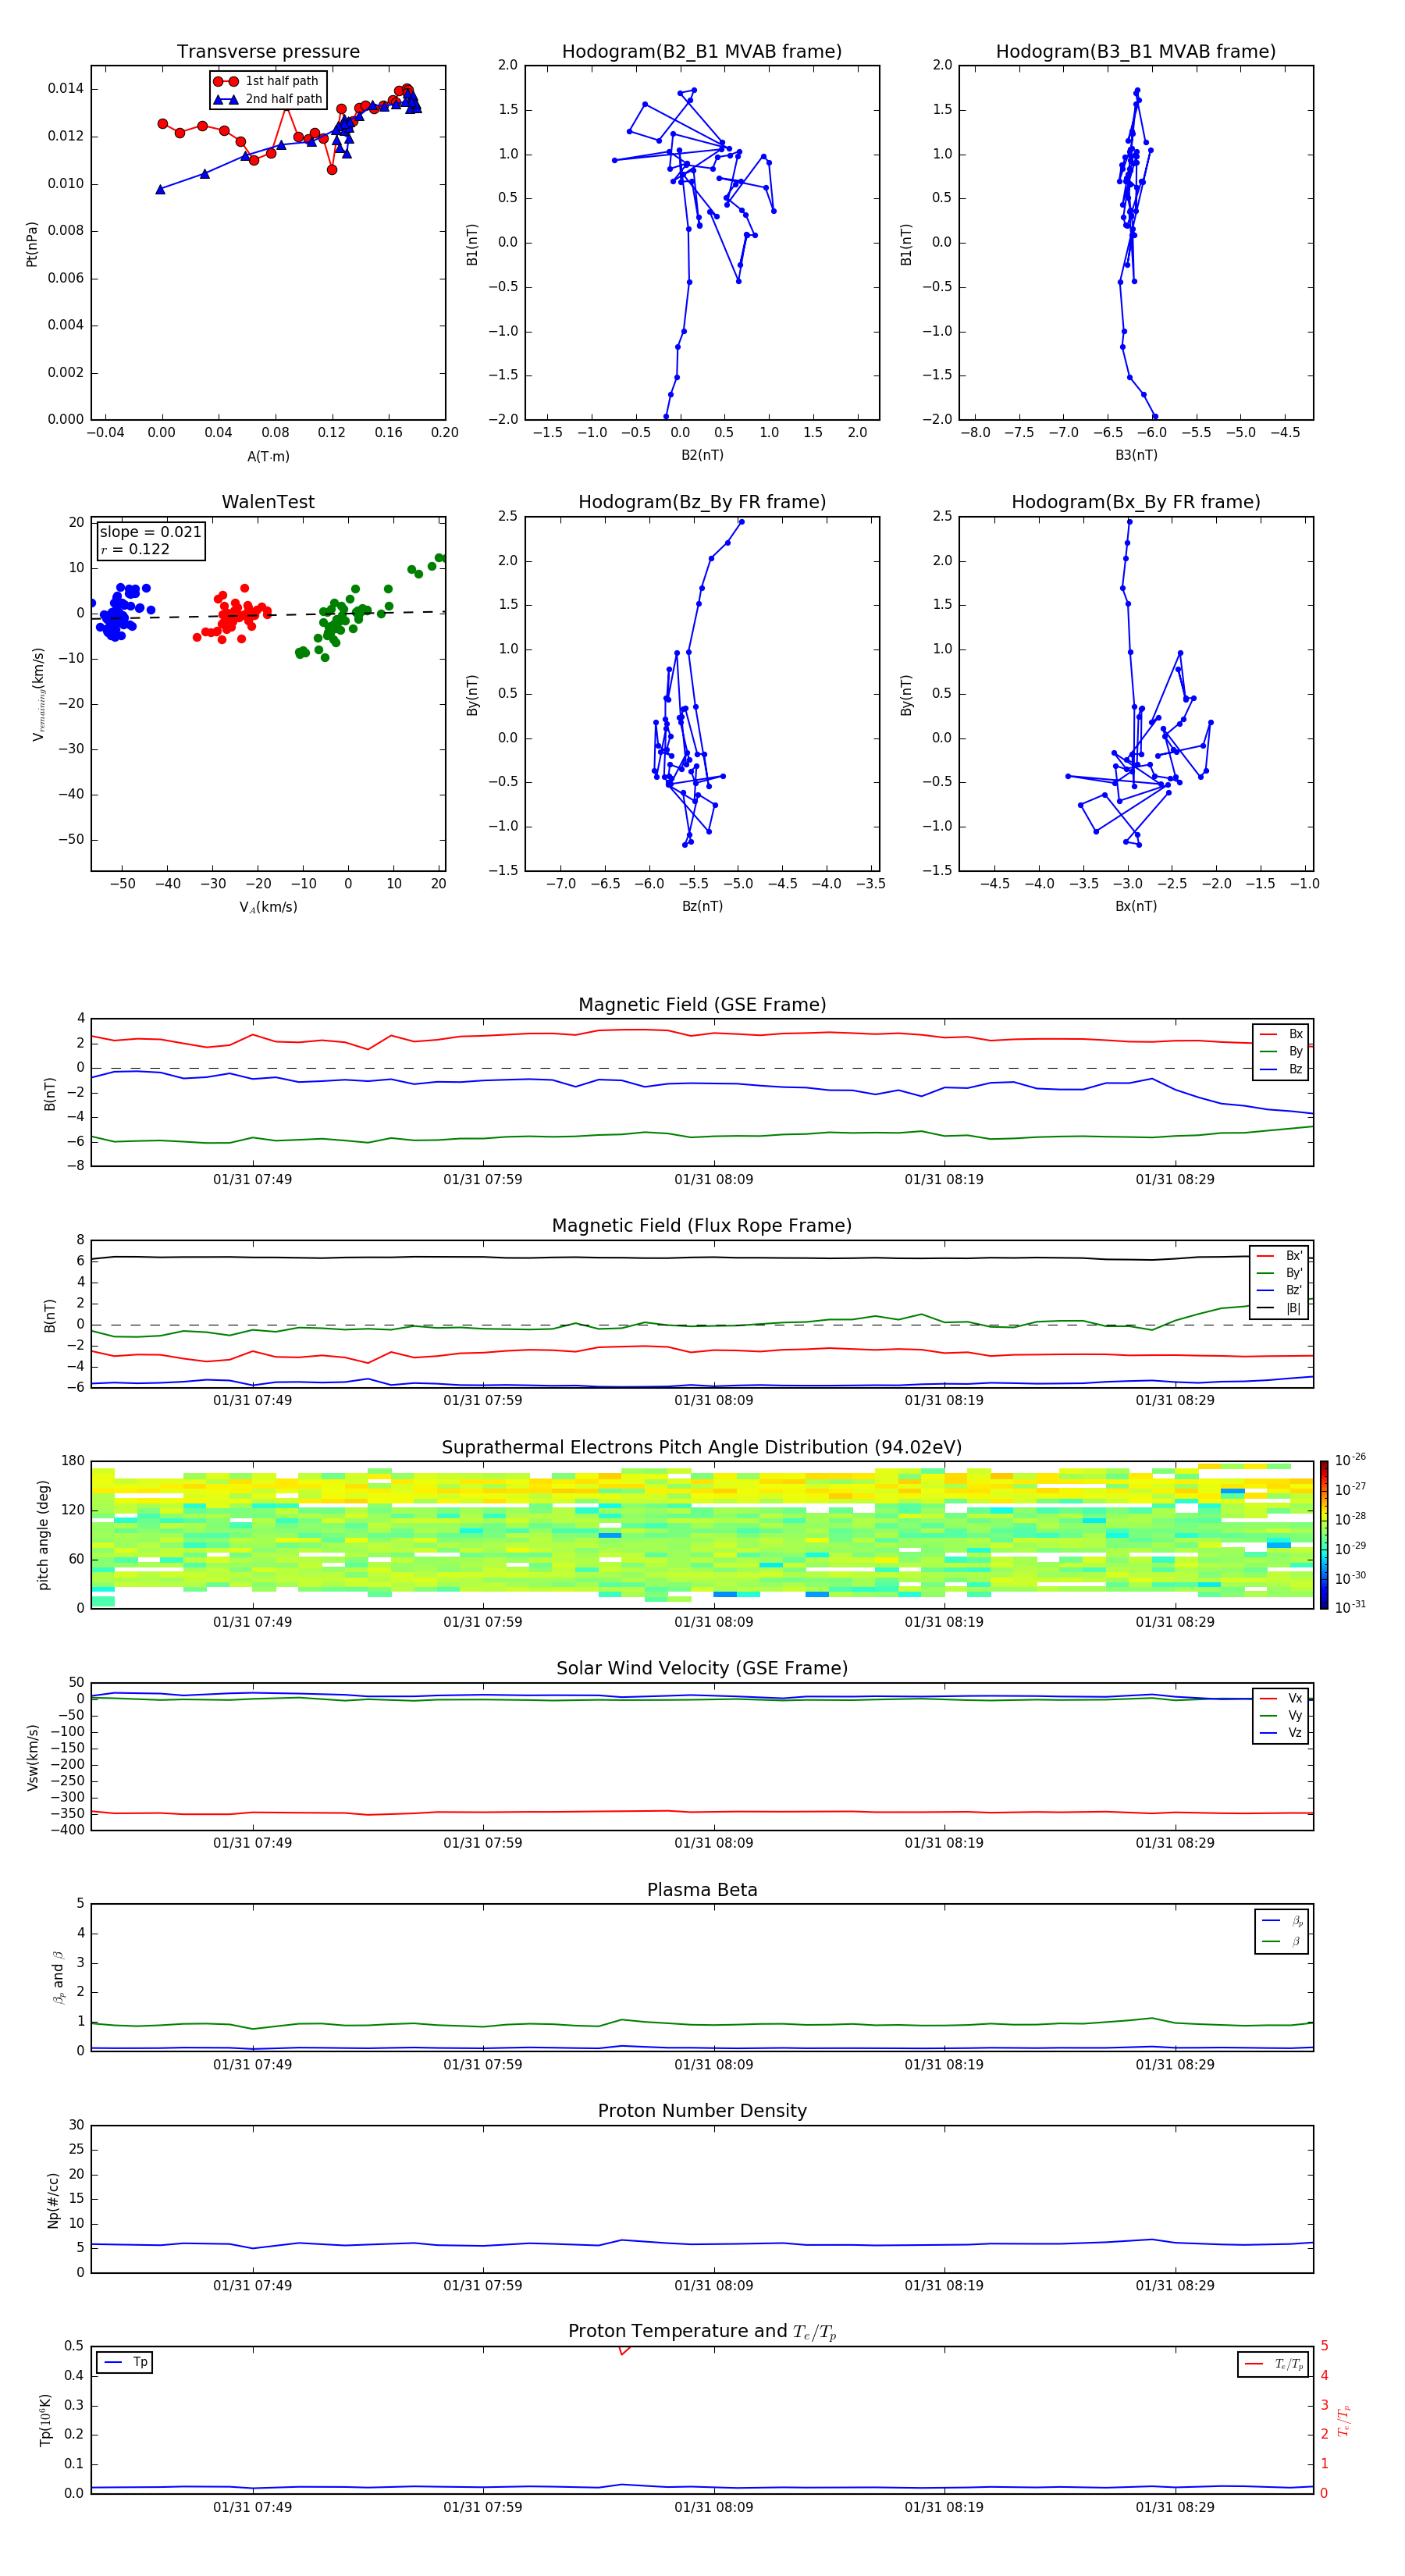Click the 'B2(nT)' x-axis label
The height and width of the screenshot is (2576, 1405).
coord(702,455)
